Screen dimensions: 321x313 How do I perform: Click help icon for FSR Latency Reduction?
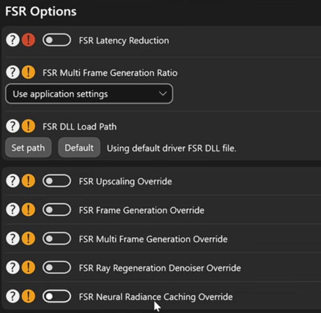point(13,40)
